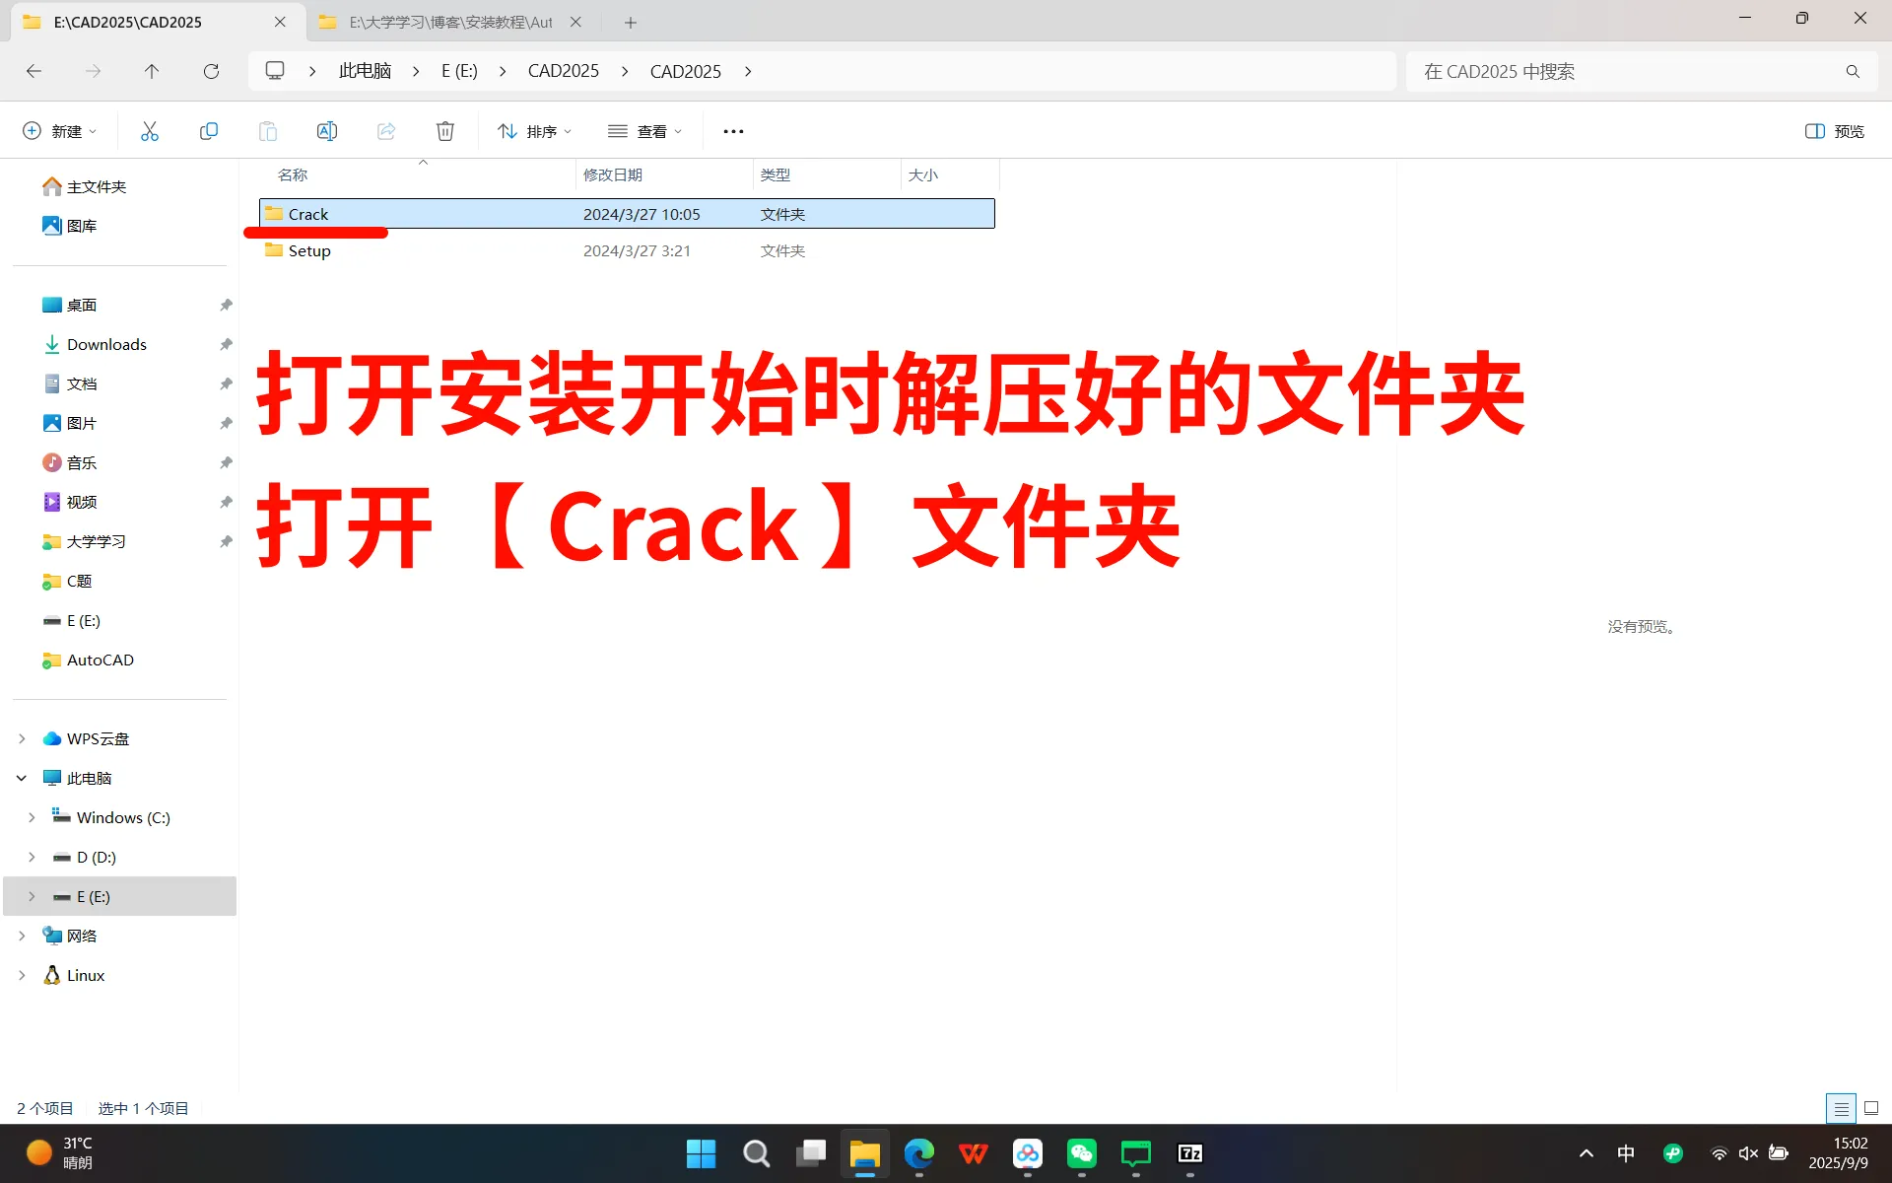The height and width of the screenshot is (1183, 1892).
Task: Switch to details view using status bar icon
Action: pyautogui.click(x=1840, y=1108)
